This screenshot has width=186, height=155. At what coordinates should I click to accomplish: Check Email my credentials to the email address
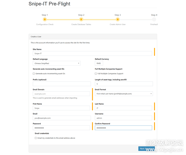click(x=36, y=138)
